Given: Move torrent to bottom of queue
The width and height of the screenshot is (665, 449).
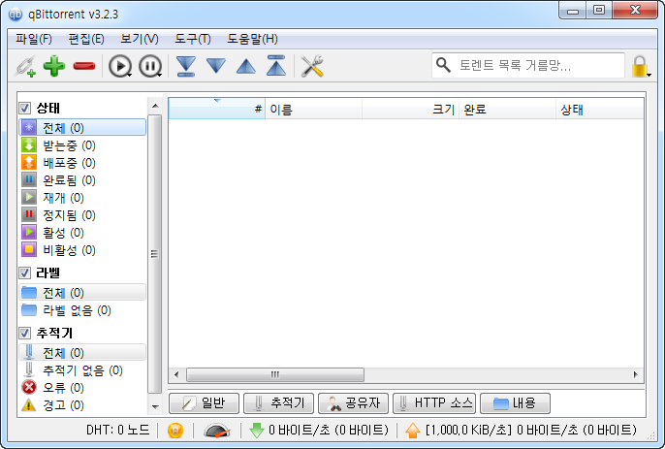Looking at the screenshot, I should pos(186,66).
